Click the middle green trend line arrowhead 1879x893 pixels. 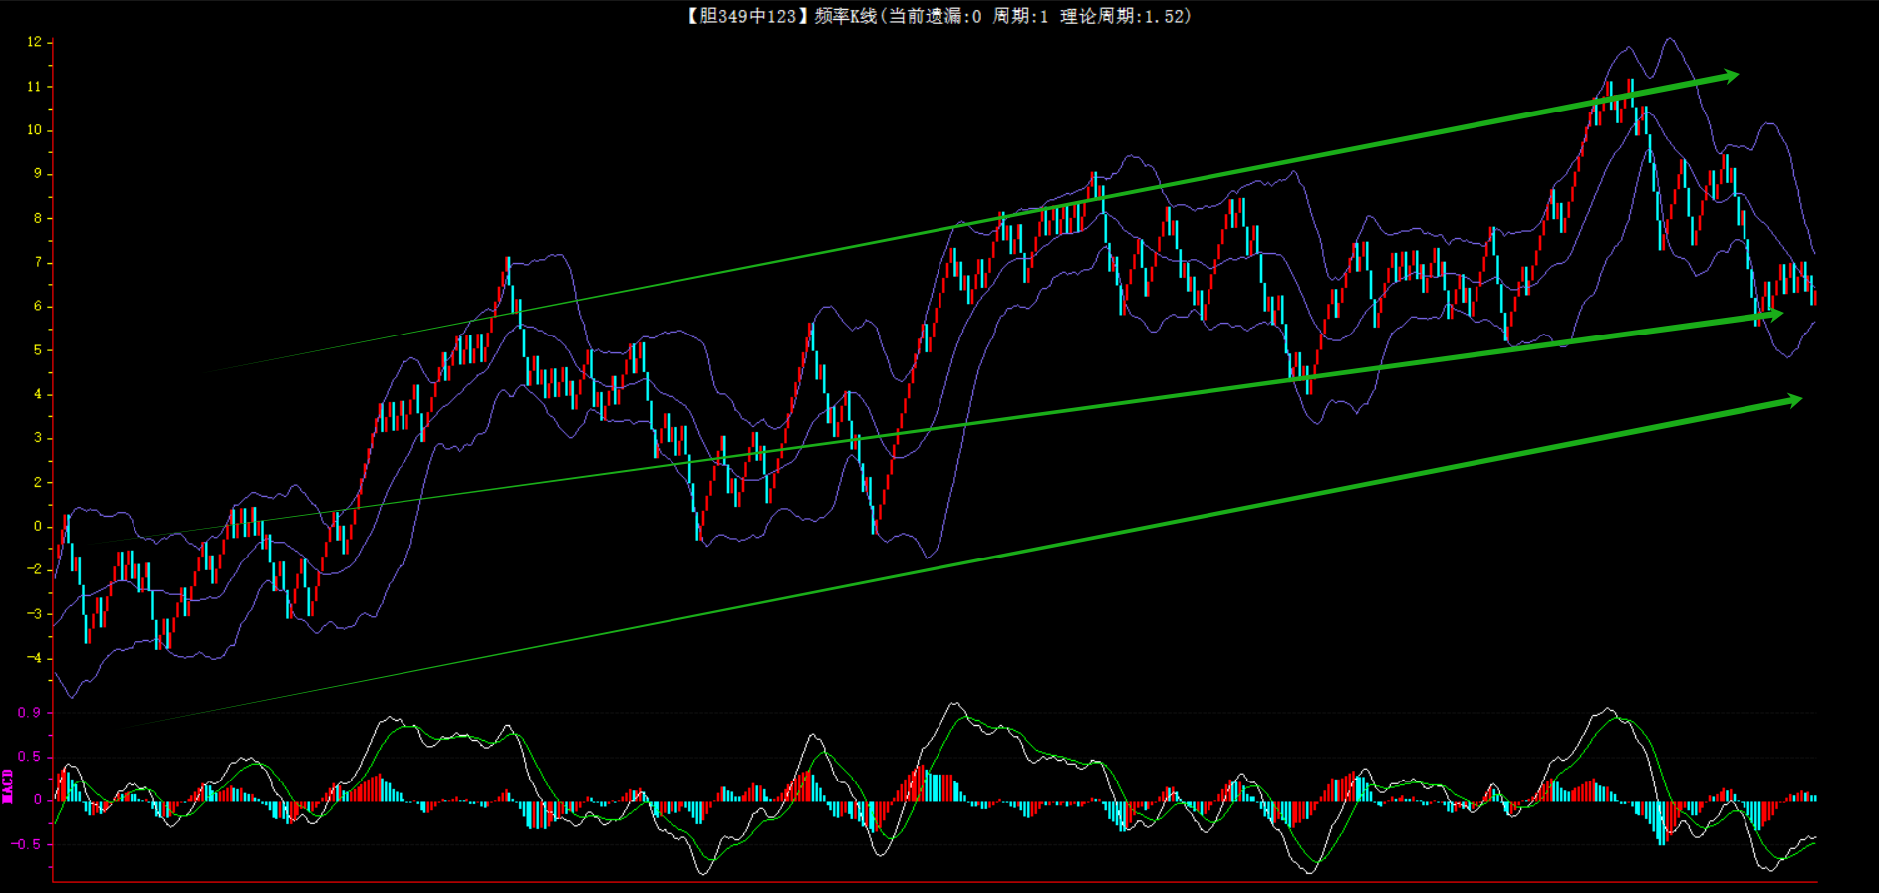[1773, 315]
